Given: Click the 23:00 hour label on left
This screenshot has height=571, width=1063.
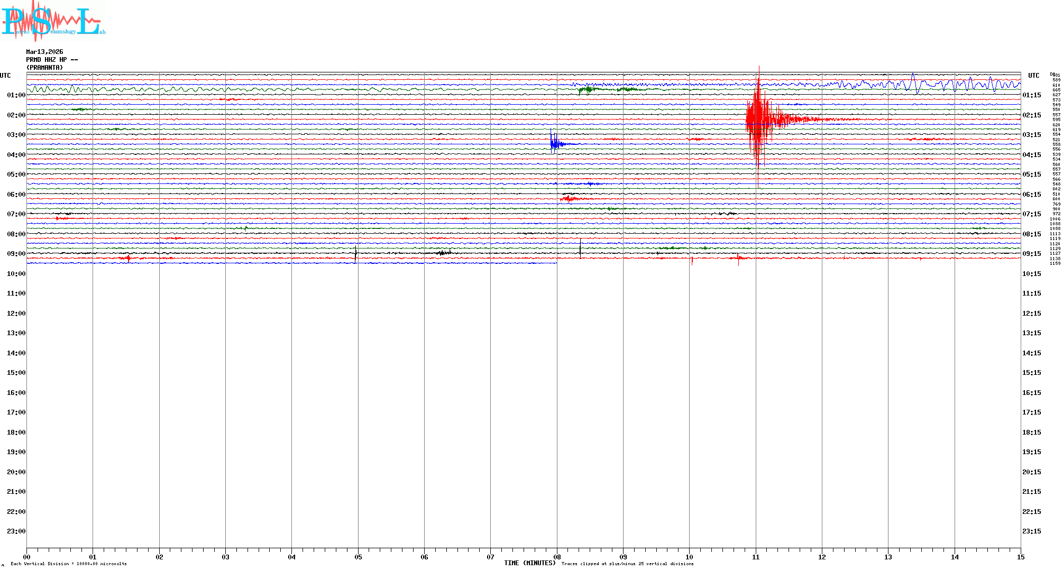Looking at the screenshot, I should pos(16,531).
